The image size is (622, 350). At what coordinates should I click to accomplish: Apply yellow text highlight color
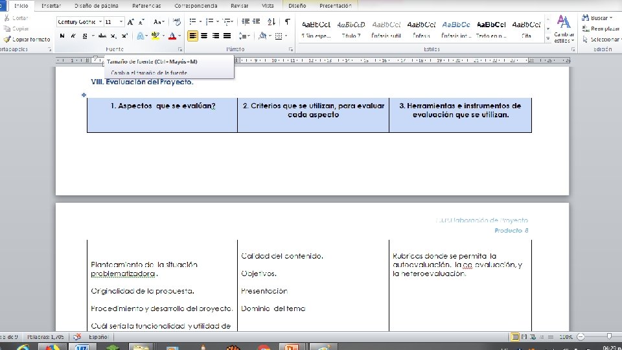155,36
